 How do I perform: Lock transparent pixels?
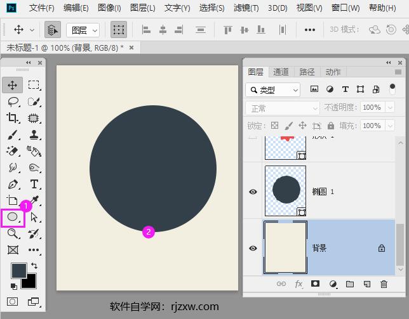pyautogui.click(x=274, y=126)
